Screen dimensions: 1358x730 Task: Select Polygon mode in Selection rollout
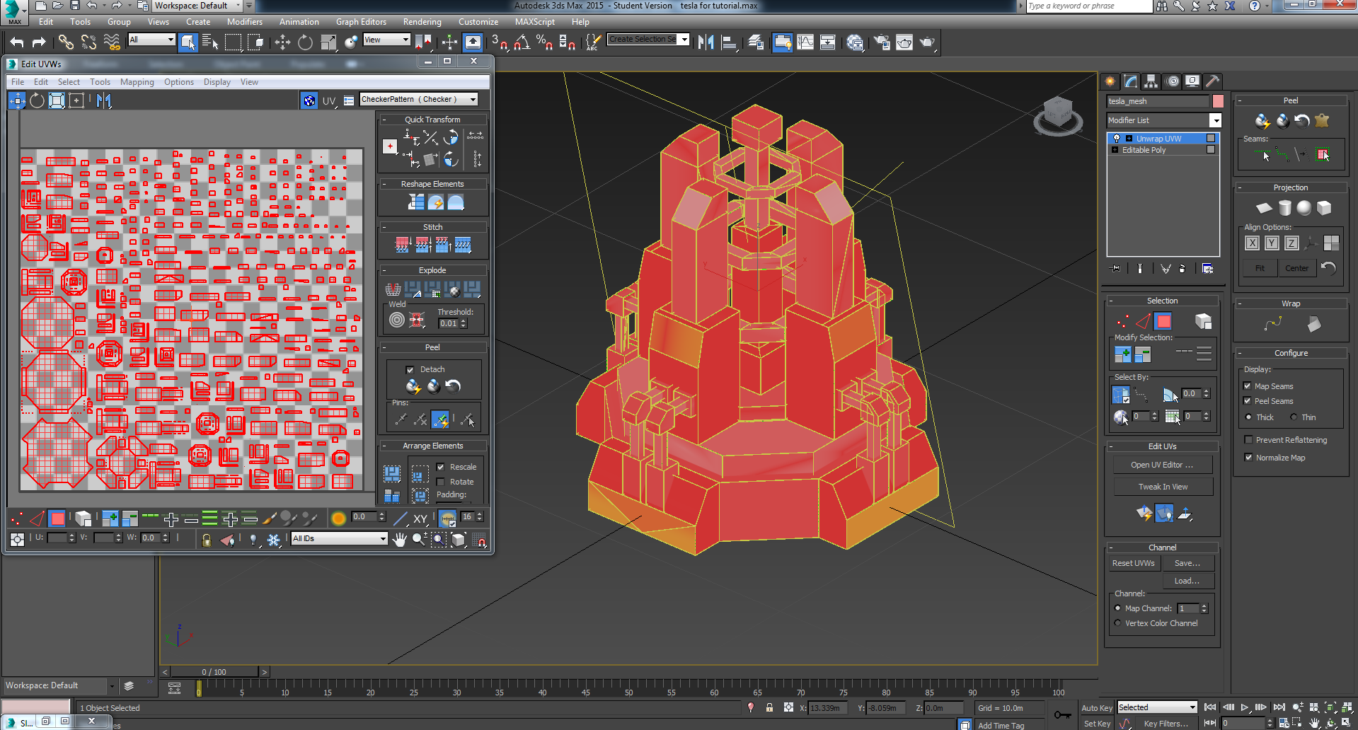pos(1163,322)
